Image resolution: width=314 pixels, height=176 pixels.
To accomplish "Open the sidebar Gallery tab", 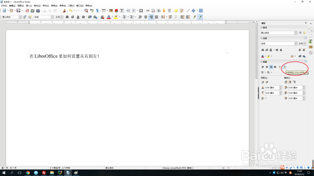I will click(x=311, y=47).
